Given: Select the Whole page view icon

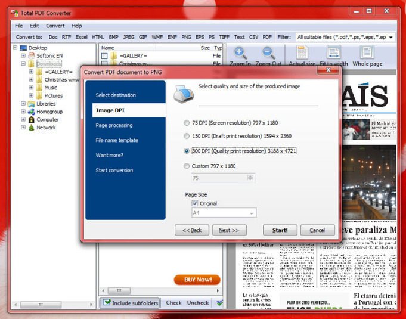Looking at the screenshot, I should click(367, 52).
